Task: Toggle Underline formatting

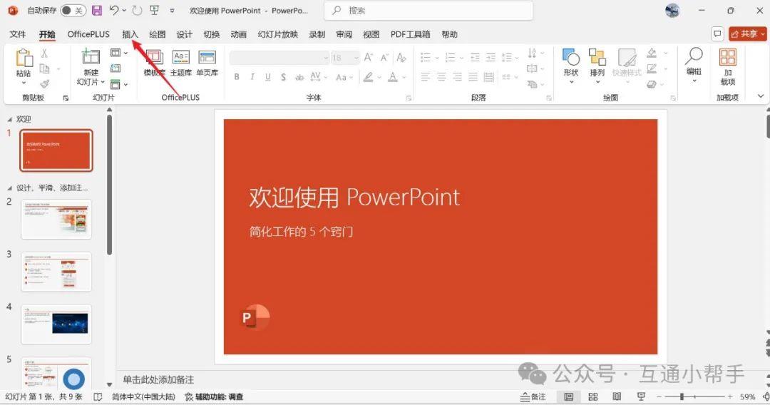Action: (267, 77)
